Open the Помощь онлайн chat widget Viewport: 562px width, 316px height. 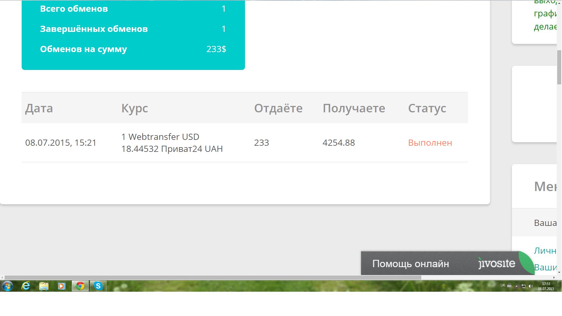(410, 264)
